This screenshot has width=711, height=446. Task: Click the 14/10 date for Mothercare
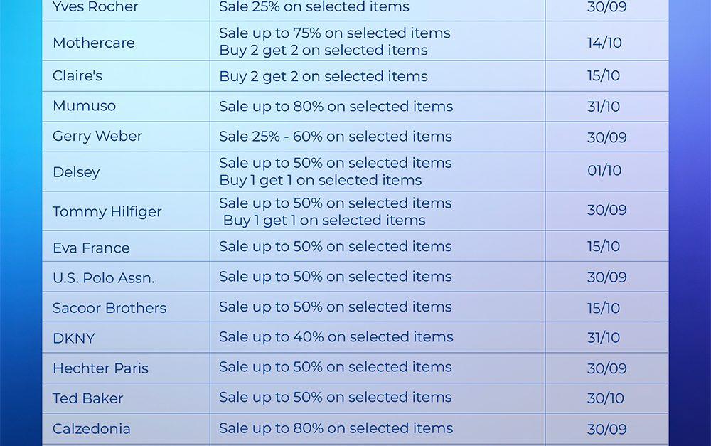pos(604,43)
